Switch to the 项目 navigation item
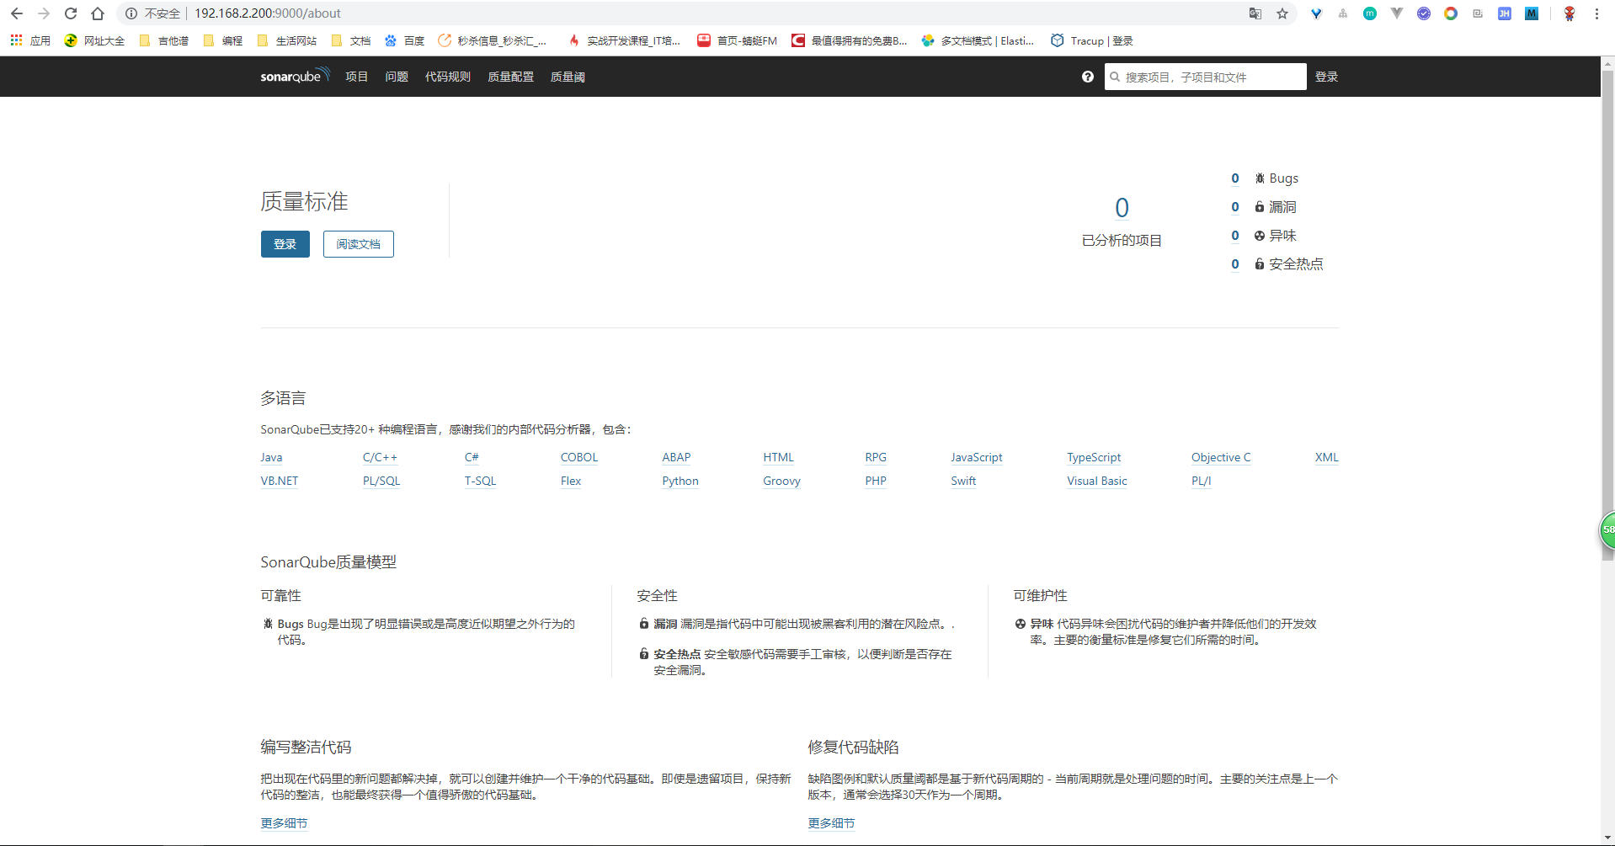The image size is (1615, 846). [356, 77]
